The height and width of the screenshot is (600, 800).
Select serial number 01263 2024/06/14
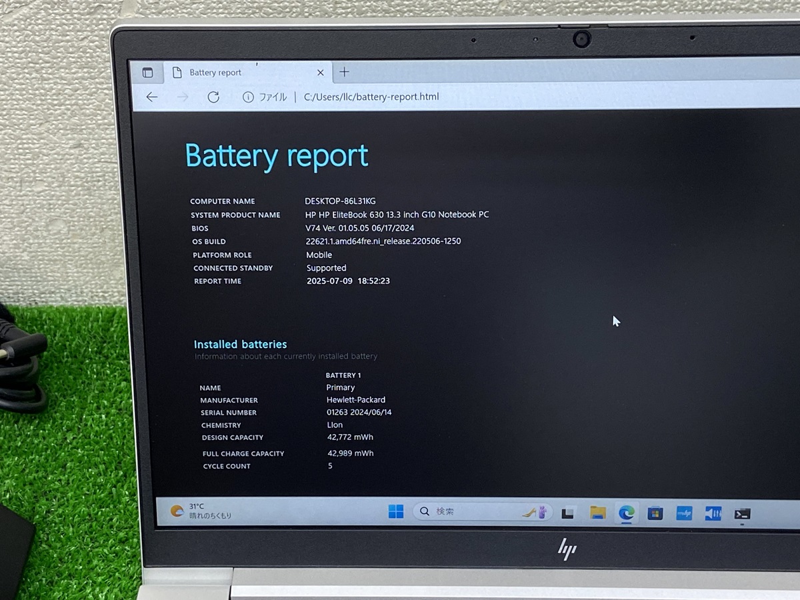point(359,413)
